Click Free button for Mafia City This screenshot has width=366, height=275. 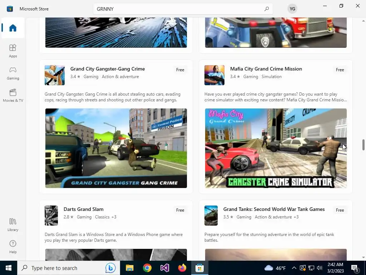340,70
